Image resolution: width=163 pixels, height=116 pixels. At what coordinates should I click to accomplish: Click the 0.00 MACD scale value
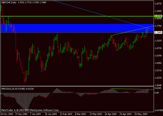(x=157, y=93)
